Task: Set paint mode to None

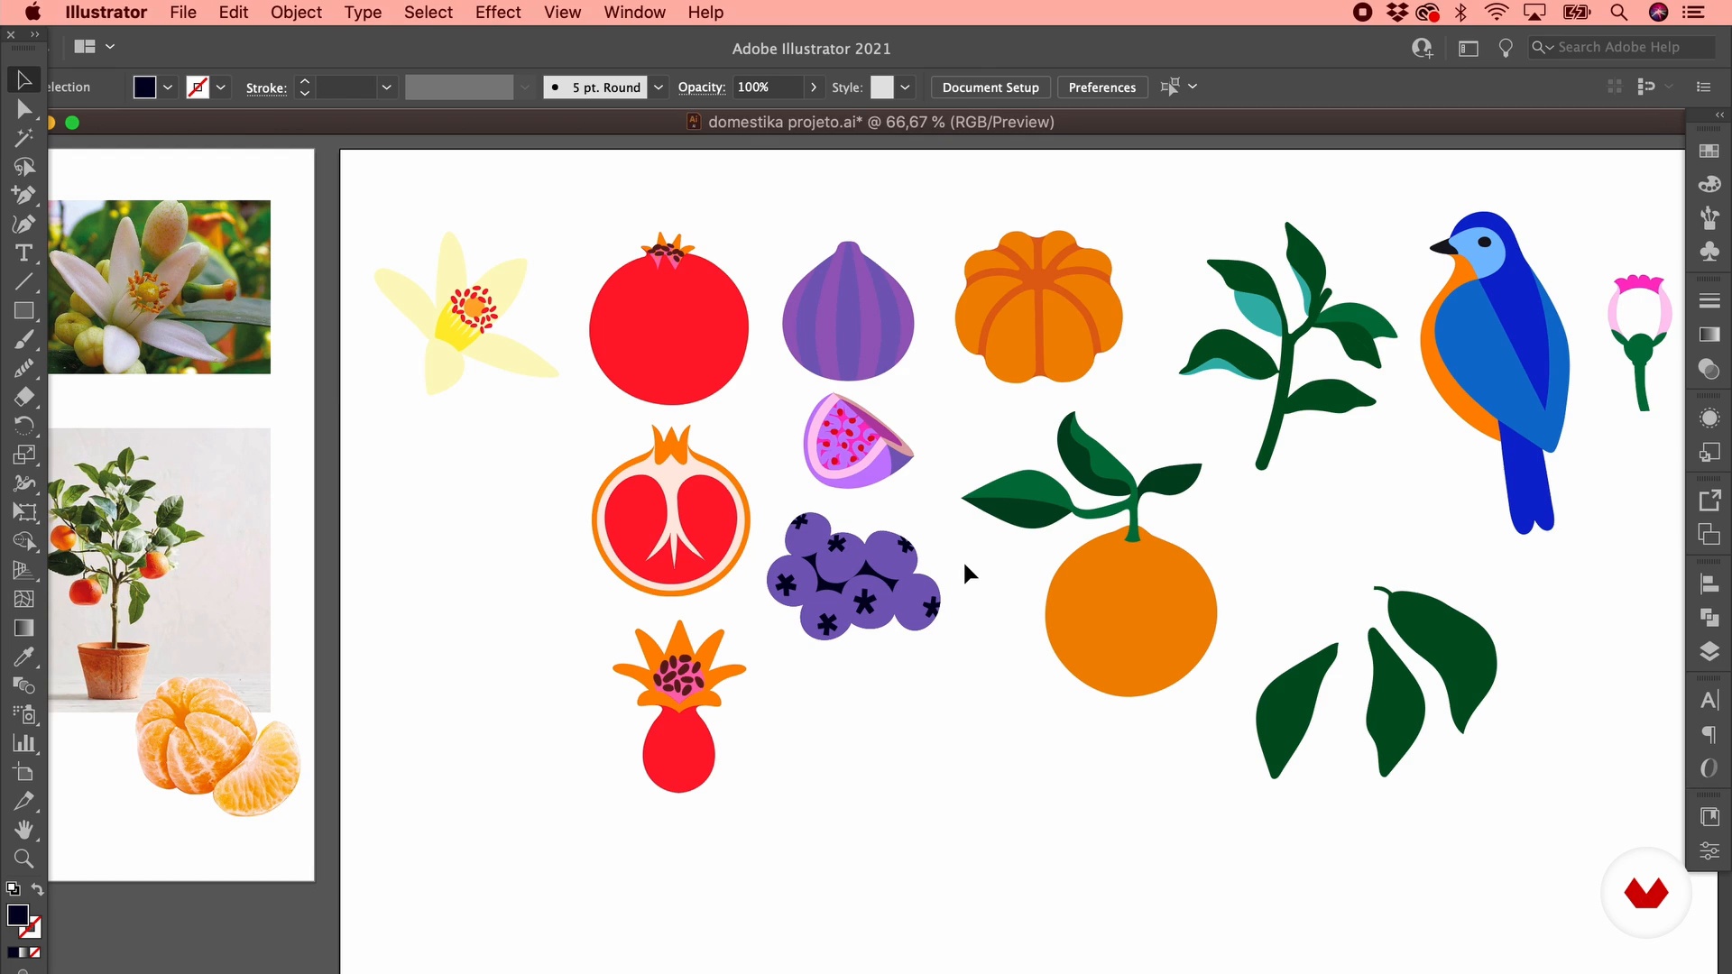Action: pyautogui.click(x=35, y=952)
